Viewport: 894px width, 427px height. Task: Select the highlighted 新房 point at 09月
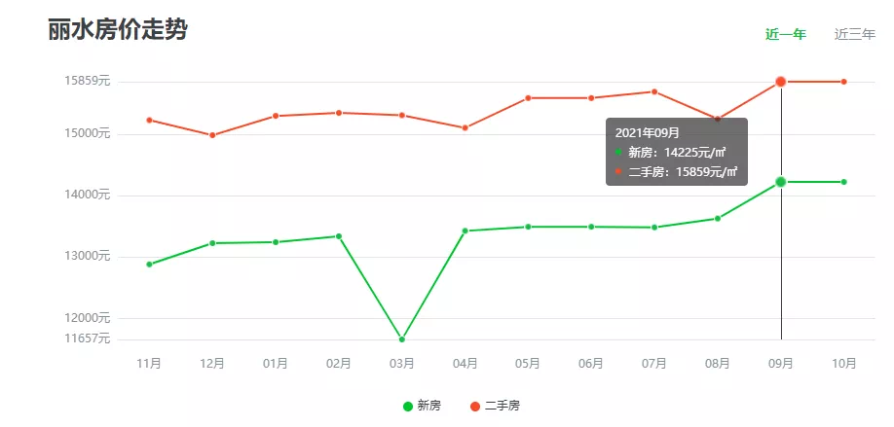click(x=781, y=182)
